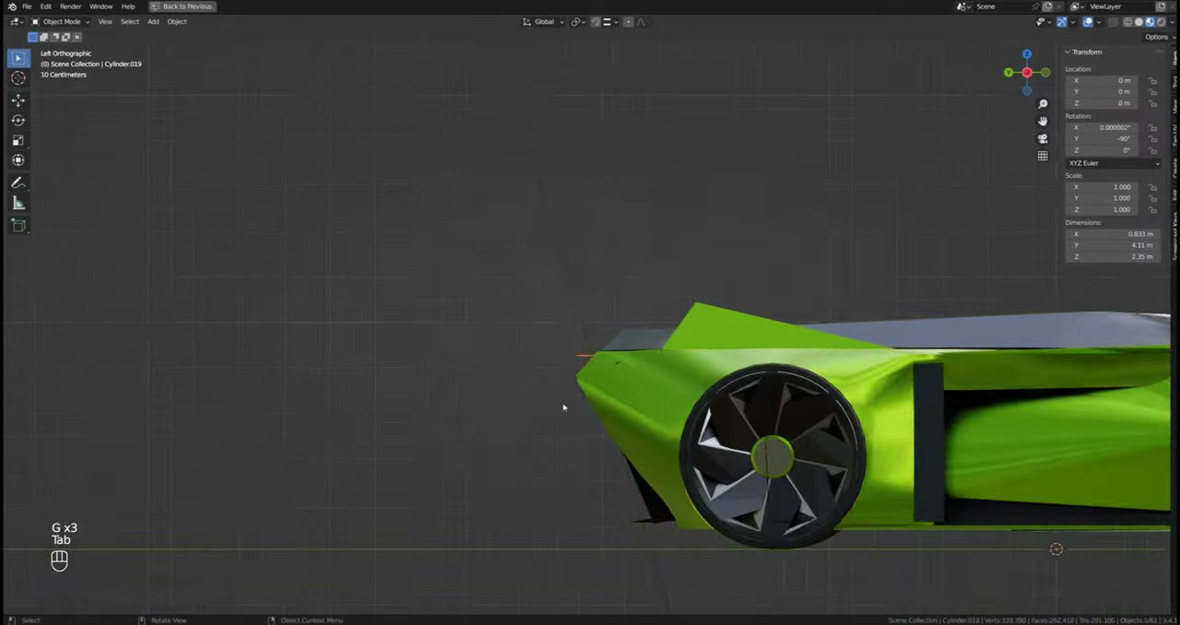Toggle the camera view icon
This screenshot has width=1180, height=625.
[x=1043, y=138]
